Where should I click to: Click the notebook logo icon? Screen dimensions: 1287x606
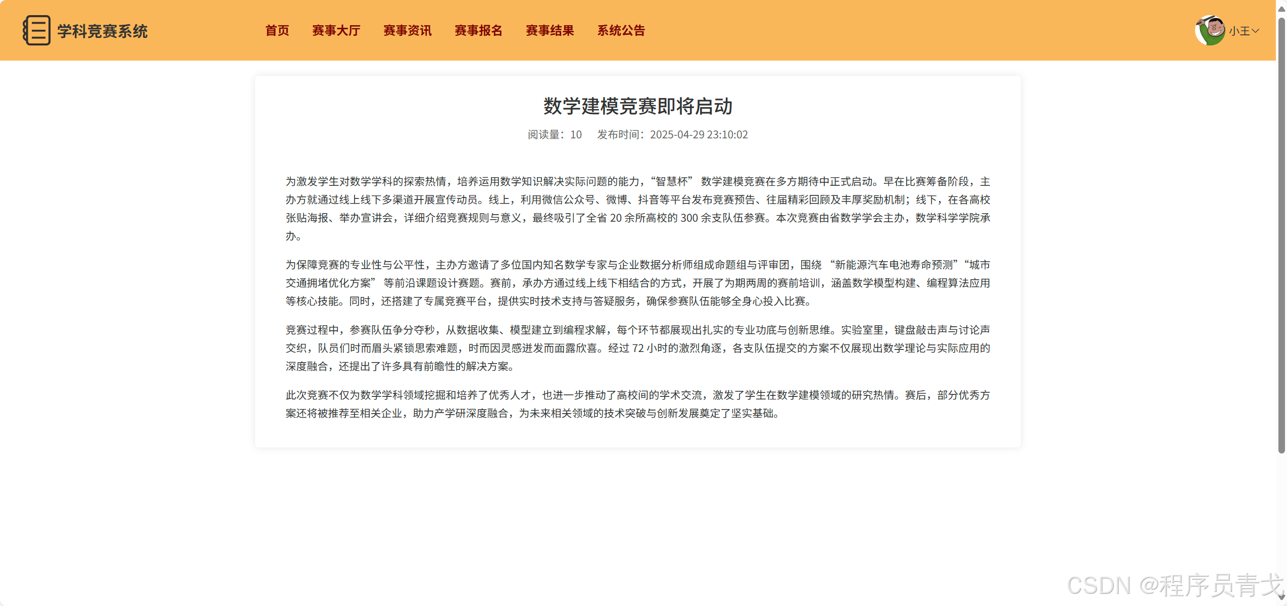(36, 30)
